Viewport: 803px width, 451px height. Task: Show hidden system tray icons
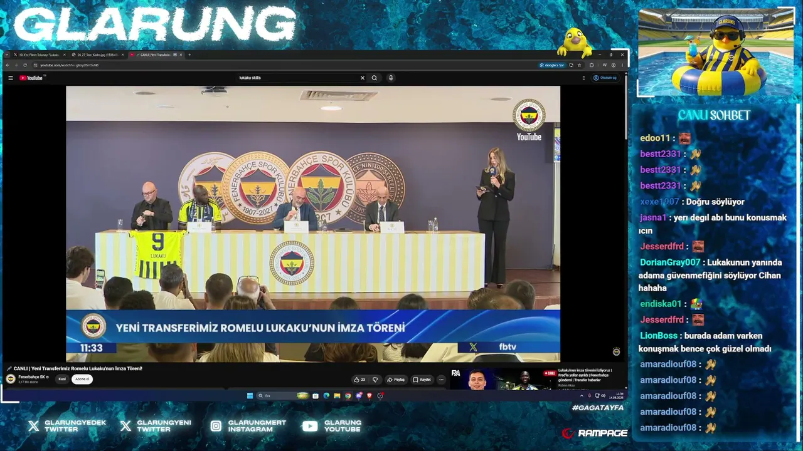coord(582,396)
